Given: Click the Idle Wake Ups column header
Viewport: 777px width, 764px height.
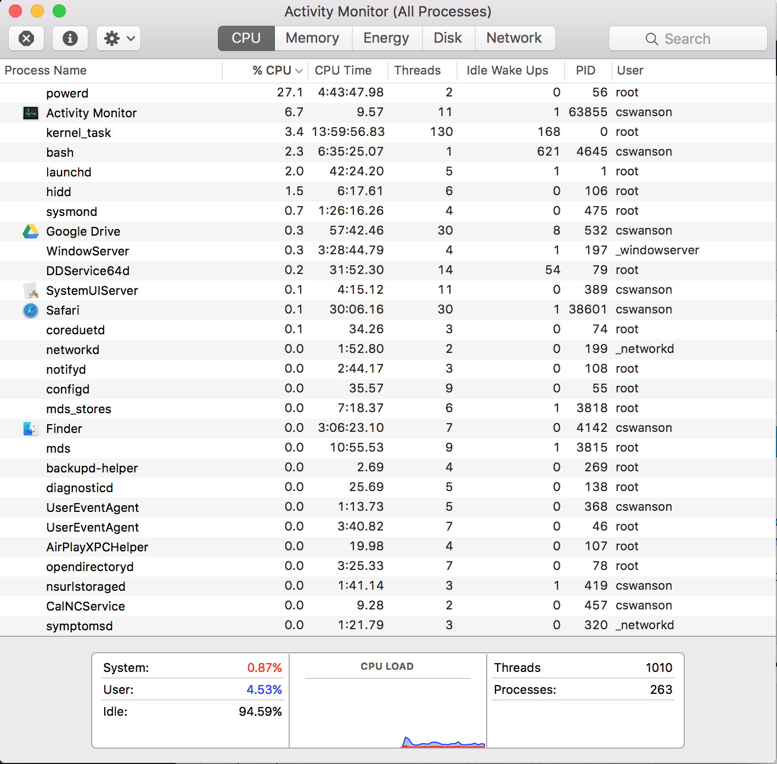Looking at the screenshot, I should (506, 70).
